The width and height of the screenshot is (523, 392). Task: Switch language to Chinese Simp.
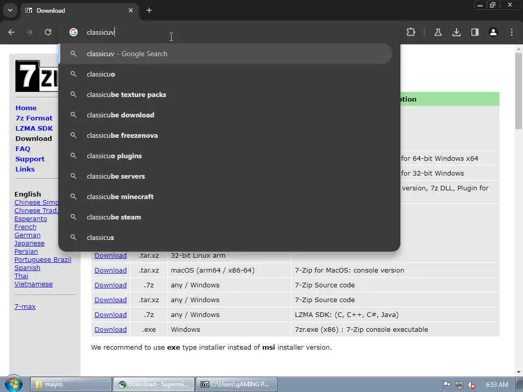pyautogui.click(x=36, y=202)
